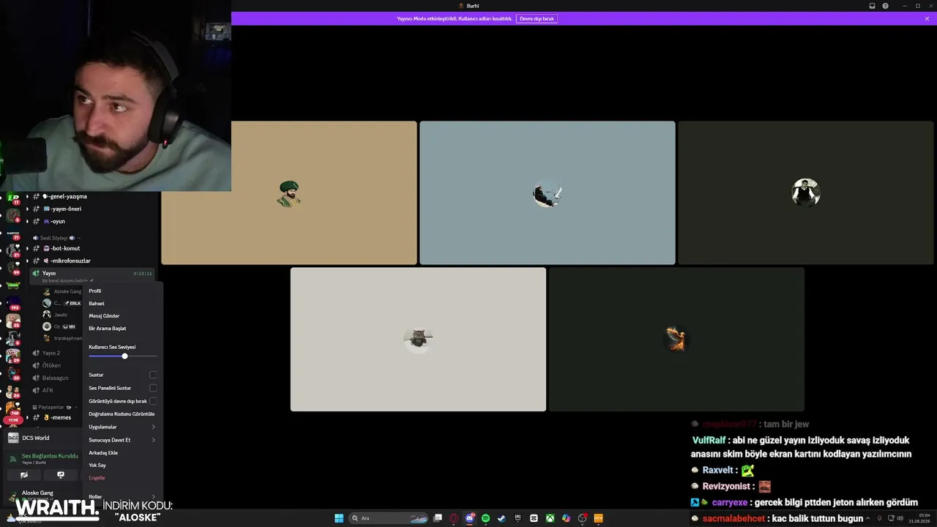Viewport: 937px width, 527px height.
Task: Open Opera GX from the taskbar
Action: (x=454, y=518)
